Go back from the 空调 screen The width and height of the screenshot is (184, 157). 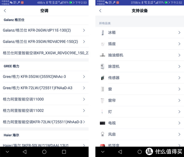[x=5, y=11]
